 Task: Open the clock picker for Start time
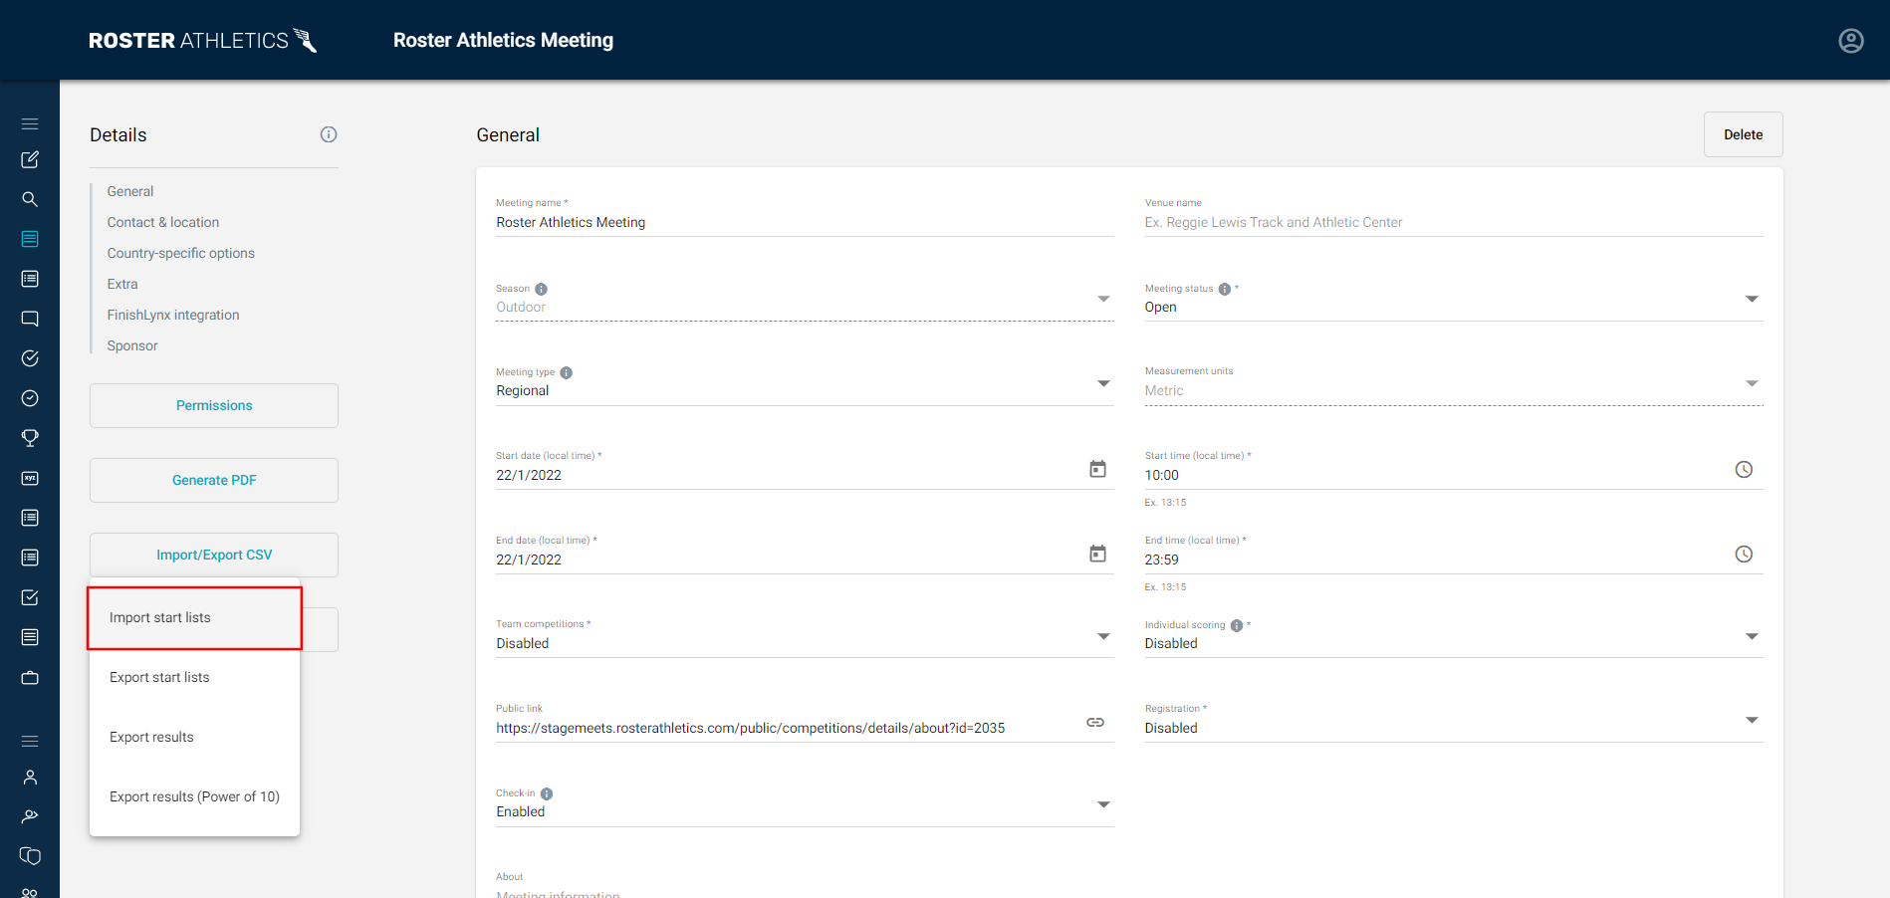pyautogui.click(x=1744, y=469)
